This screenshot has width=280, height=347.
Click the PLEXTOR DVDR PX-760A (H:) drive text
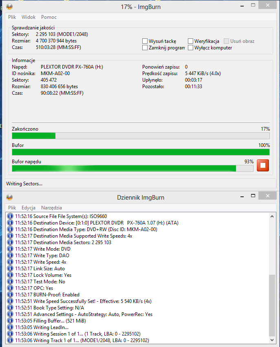[72, 67]
